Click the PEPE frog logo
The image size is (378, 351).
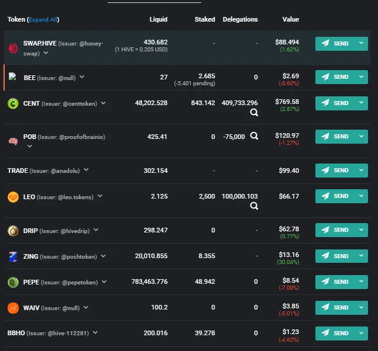tap(13, 282)
